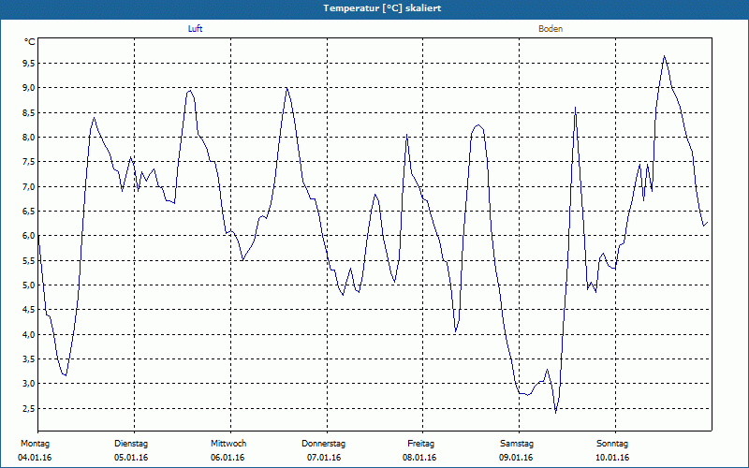Click the 7,5 y-axis value
The height and width of the screenshot is (468, 749).
(x=30, y=162)
